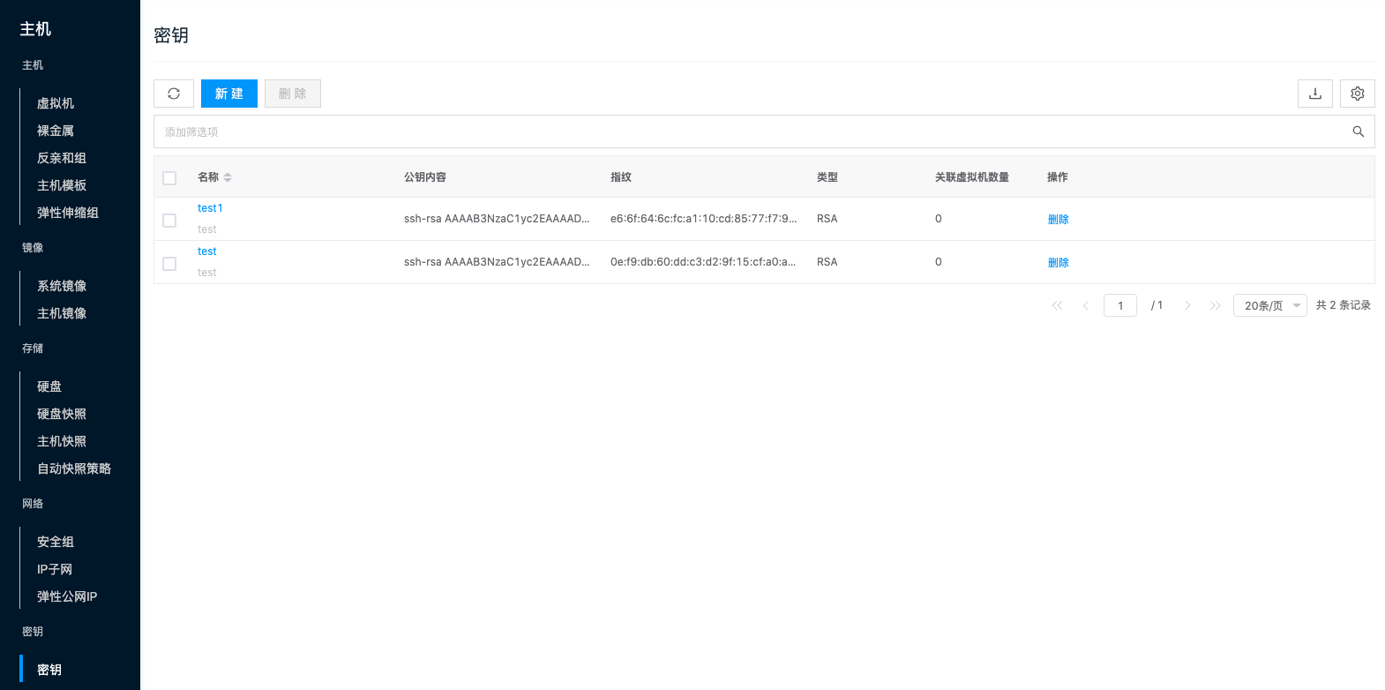Select the checkbox for key test

(169, 263)
